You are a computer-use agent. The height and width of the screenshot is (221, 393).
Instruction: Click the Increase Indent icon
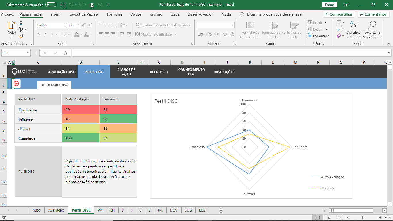[x=129, y=34]
